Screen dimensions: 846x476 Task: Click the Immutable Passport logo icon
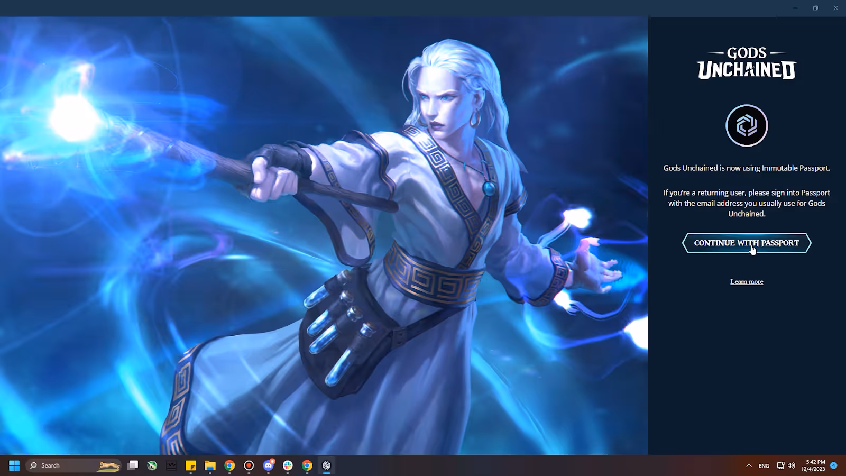point(747,125)
